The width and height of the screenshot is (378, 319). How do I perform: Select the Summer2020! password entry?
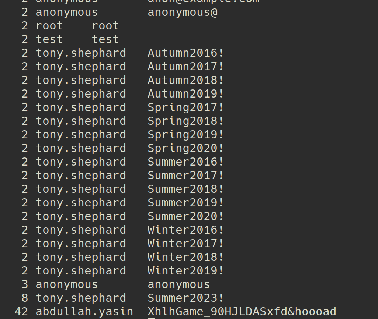click(185, 216)
